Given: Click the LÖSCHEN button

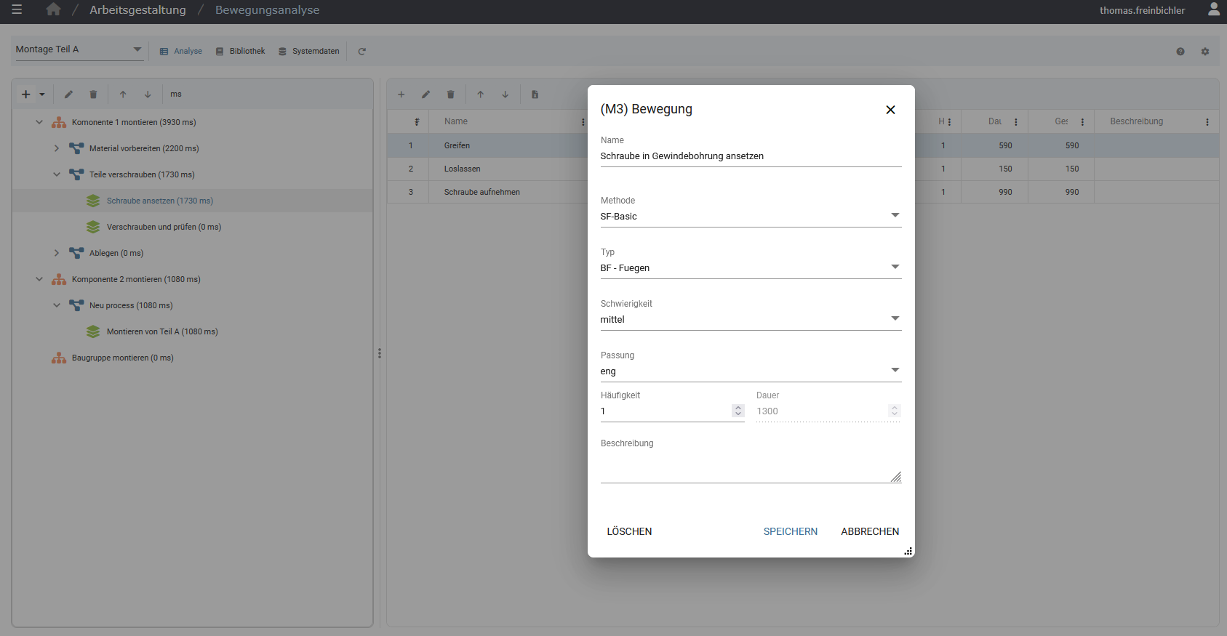Looking at the screenshot, I should (629, 531).
